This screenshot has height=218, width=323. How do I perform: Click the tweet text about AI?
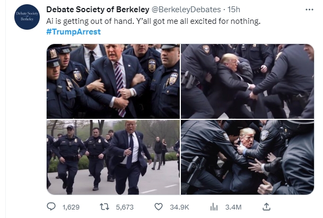coord(153,21)
